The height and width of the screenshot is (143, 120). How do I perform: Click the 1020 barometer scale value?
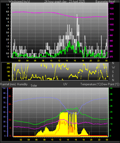click(112, 9)
